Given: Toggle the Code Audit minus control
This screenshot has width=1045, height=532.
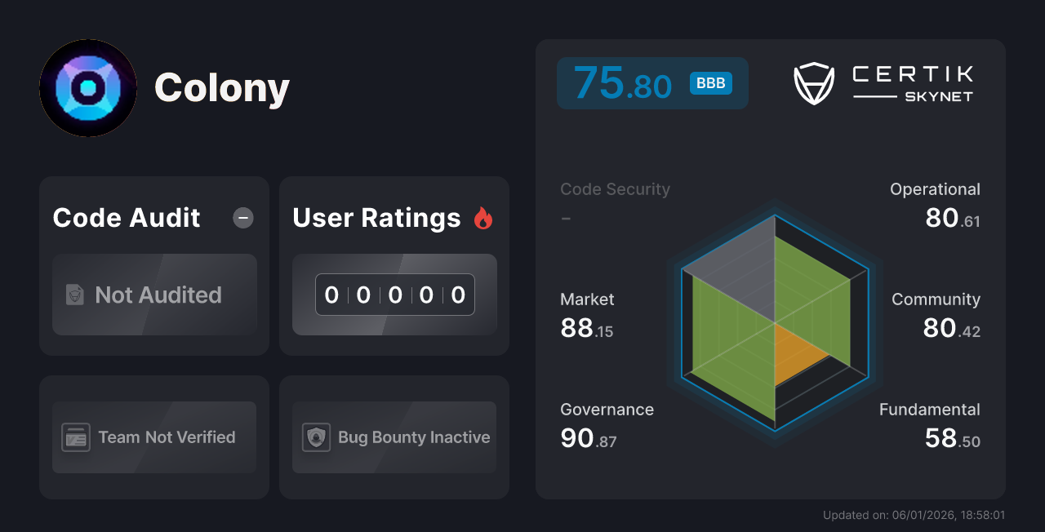Looking at the screenshot, I should pos(242,218).
